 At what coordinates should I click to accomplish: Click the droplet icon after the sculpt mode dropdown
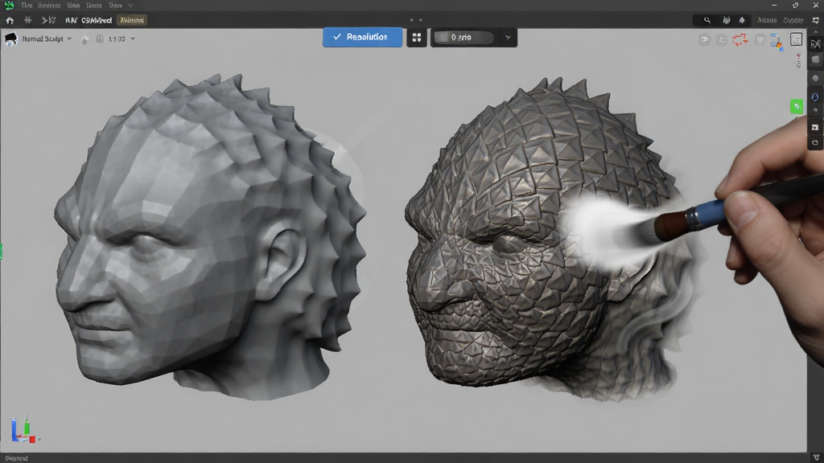tap(84, 39)
